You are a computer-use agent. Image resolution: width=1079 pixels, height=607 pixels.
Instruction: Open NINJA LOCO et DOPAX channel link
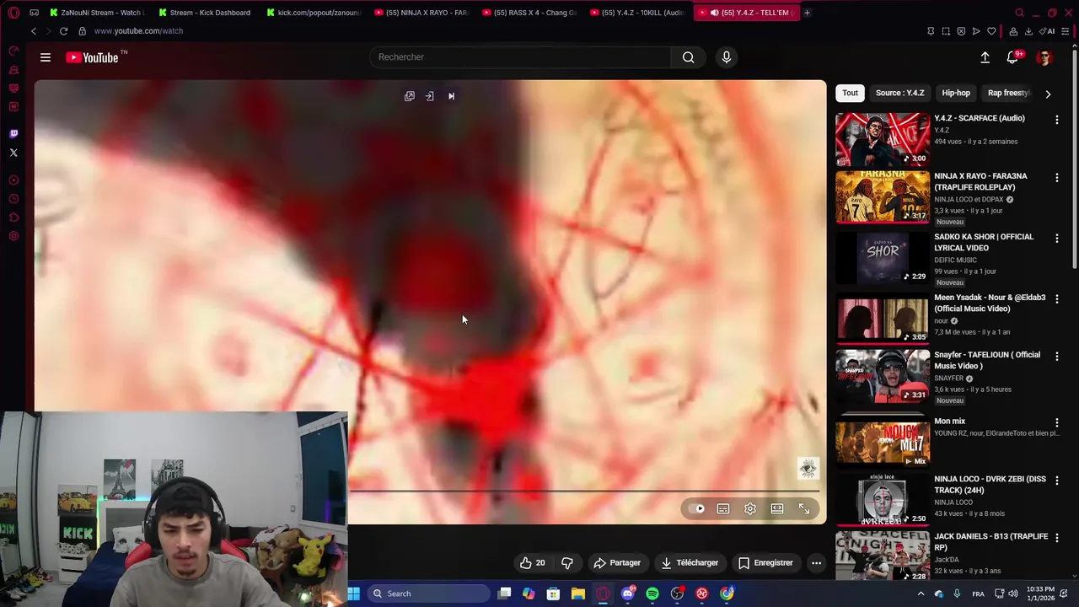tap(969, 200)
